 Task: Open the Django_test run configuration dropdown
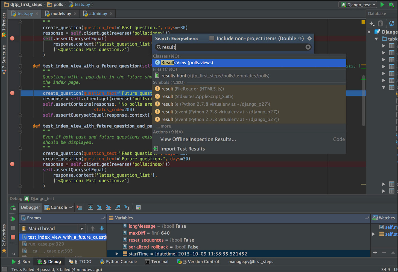click(358, 4)
